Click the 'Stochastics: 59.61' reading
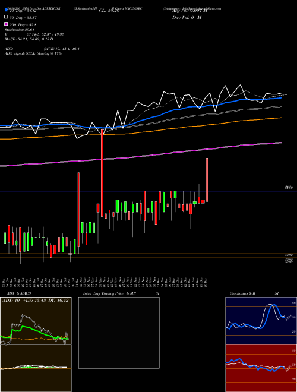 (x=19, y=30)
